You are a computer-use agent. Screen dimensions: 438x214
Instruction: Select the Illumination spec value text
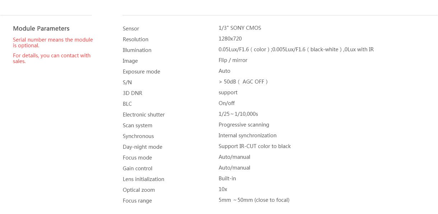point(296,49)
